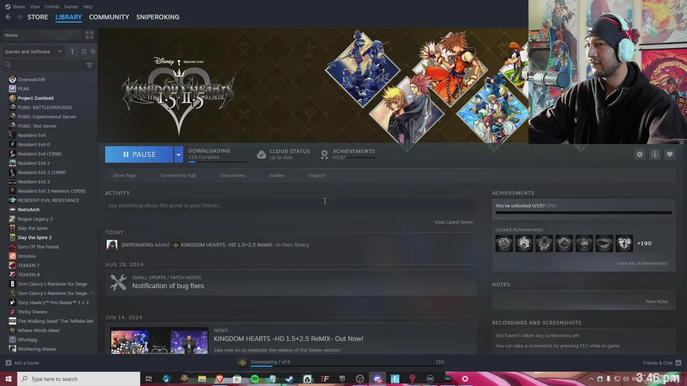The height and width of the screenshot is (386, 687).
Task: Launch Epic Games from the taskbar
Action: tap(342, 379)
